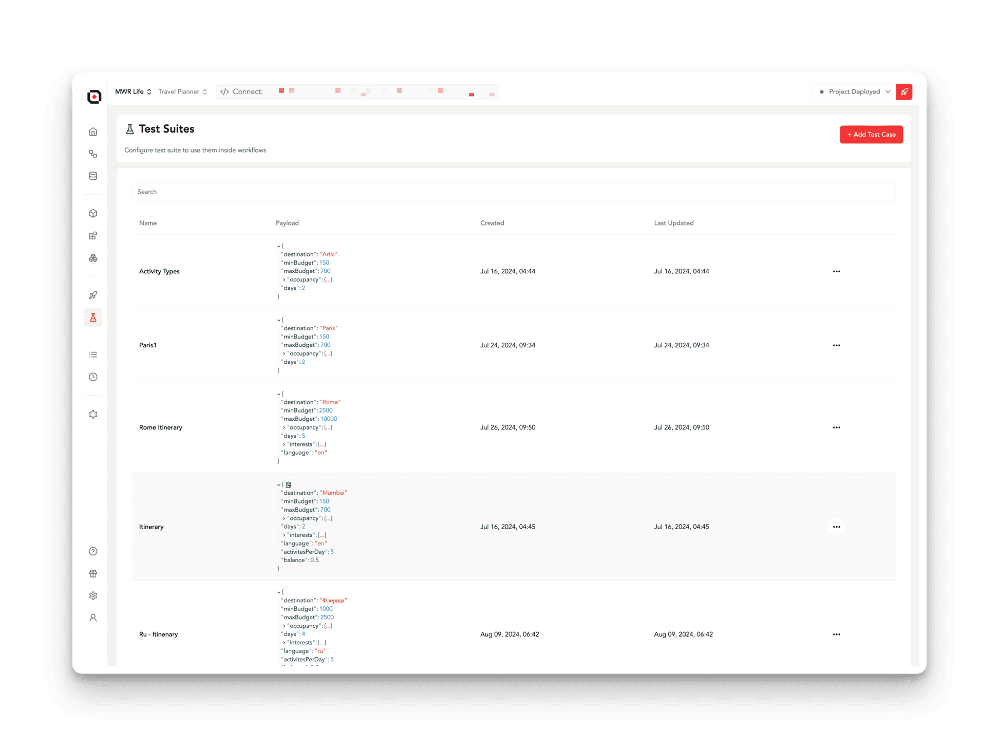Open the gift icon in sidebar
Screen dimensions: 999x746
click(93, 573)
